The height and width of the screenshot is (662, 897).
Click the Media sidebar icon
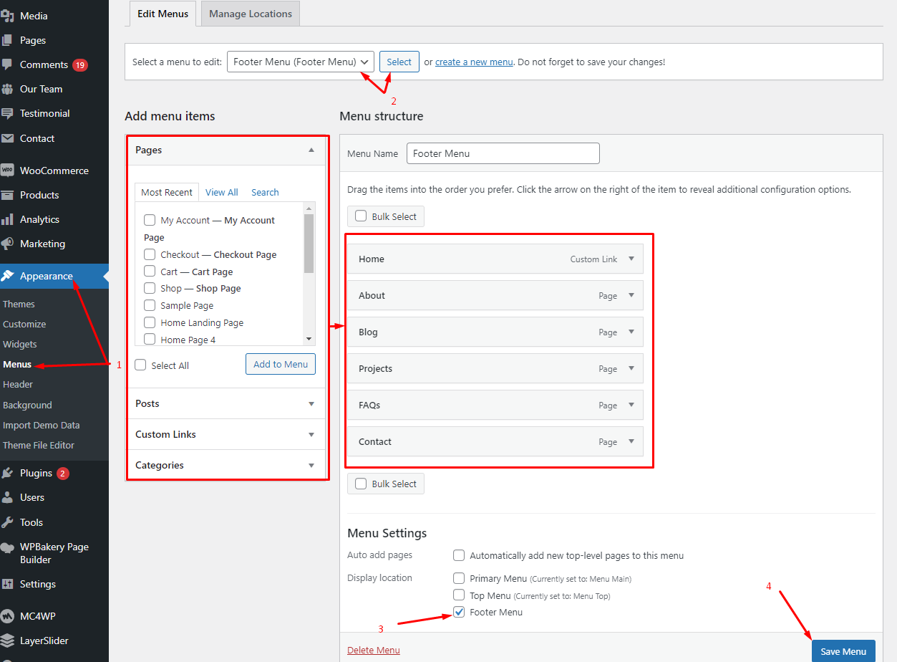click(7, 16)
